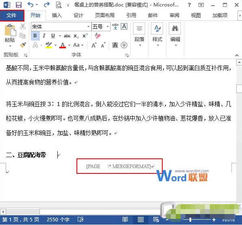The width and height of the screenshot is (242, 225).
Task: Open the font name dropdown for 宋体
Action: (x=88, y=27)
